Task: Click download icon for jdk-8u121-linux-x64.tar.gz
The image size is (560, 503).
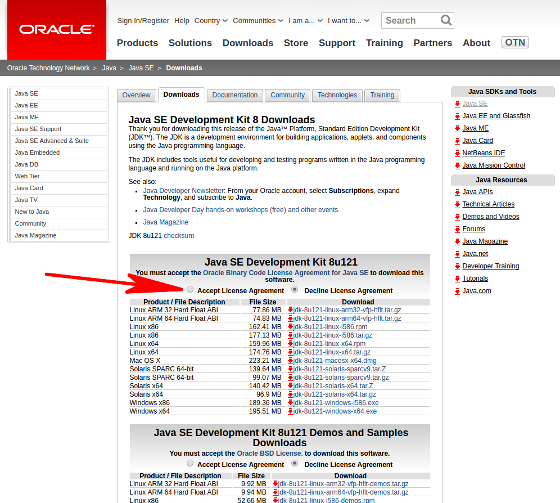Action: click(x=290, y=352)
